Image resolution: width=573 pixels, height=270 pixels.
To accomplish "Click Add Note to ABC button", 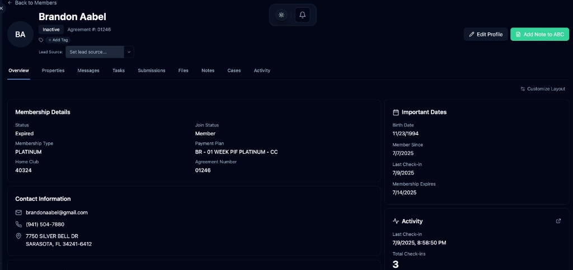I will 539,34.
